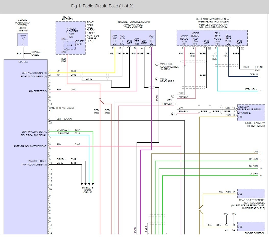Click circuit number '5165'
269x238 pixels.
pyautogui.click(x=77, y=145)
